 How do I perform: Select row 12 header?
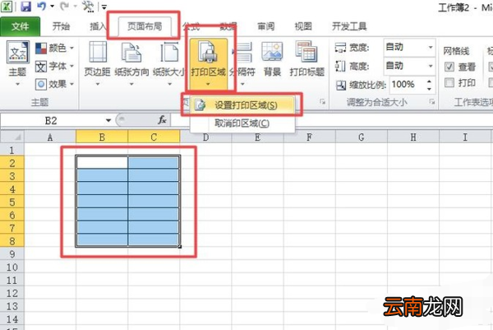[12, 293]
